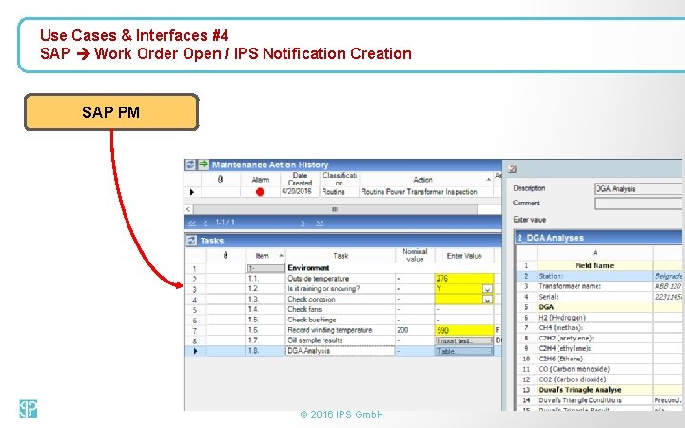Click the empty Comment input field
Viewport: 685px width, 428px height.
pyautogui.click(x=638, y=204)
